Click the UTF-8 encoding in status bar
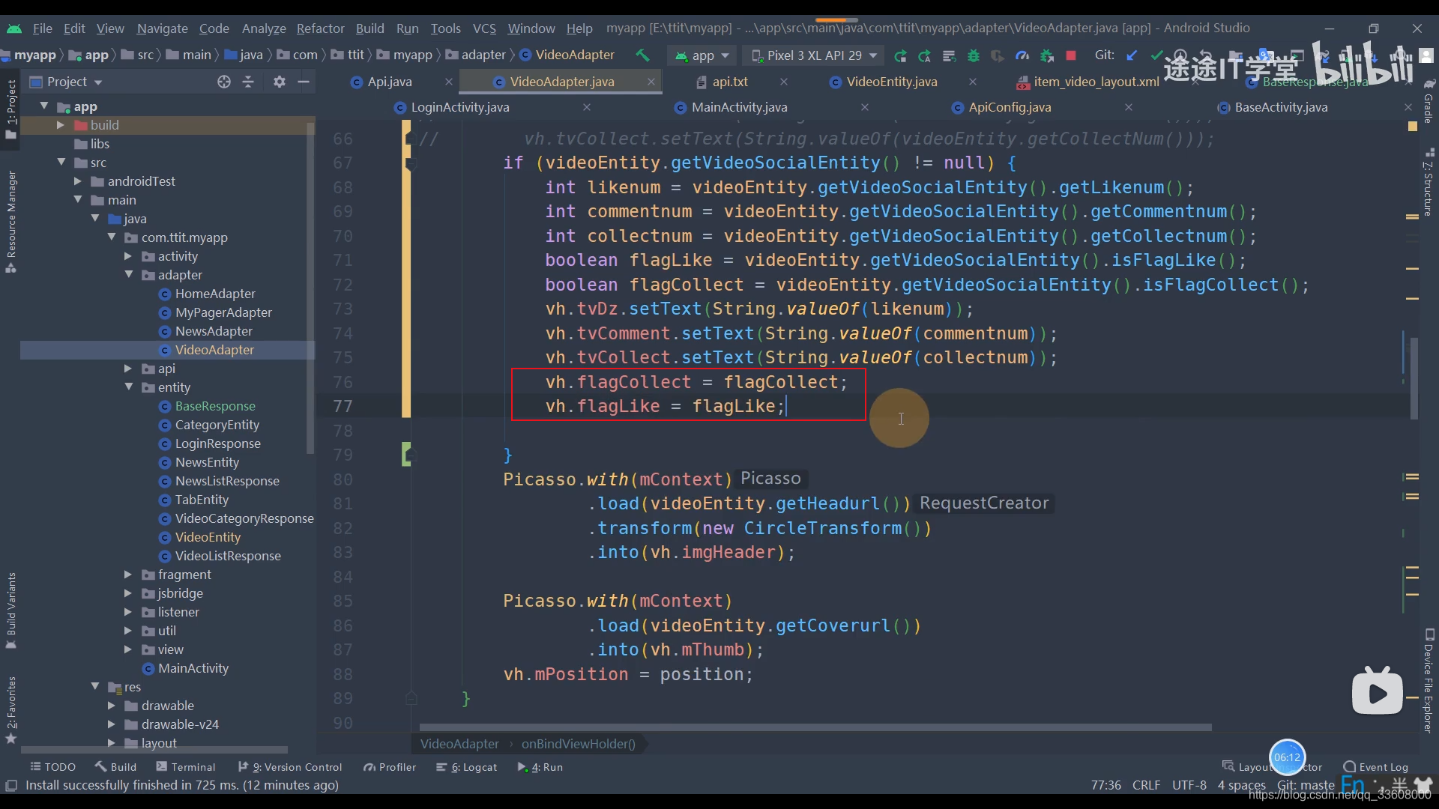Screen dimensions: 1439x809 pyautogui.click(x=1189, y=785)
